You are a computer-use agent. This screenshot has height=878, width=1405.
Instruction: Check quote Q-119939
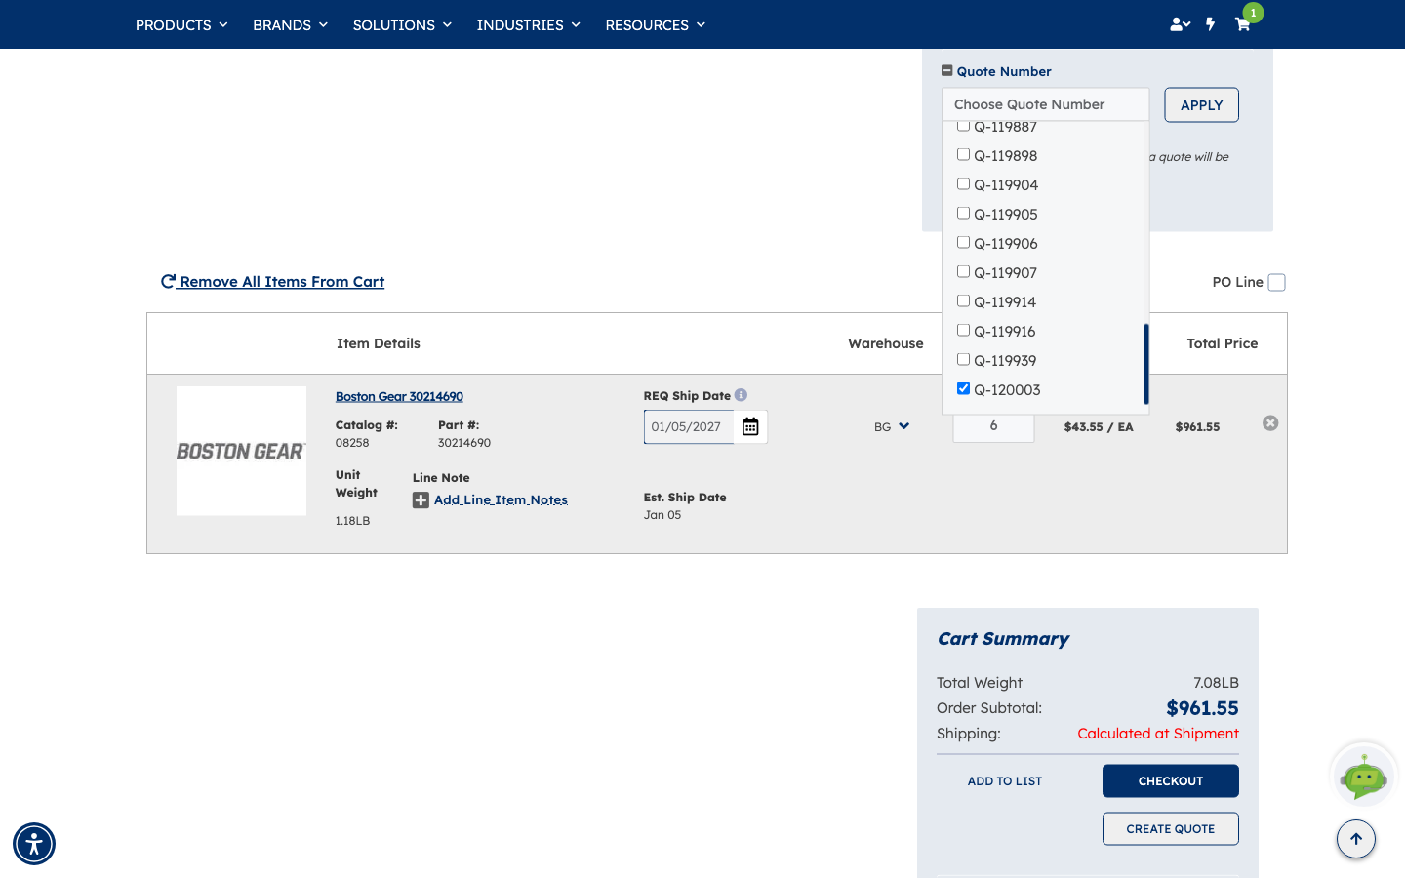tap(963, 359)
